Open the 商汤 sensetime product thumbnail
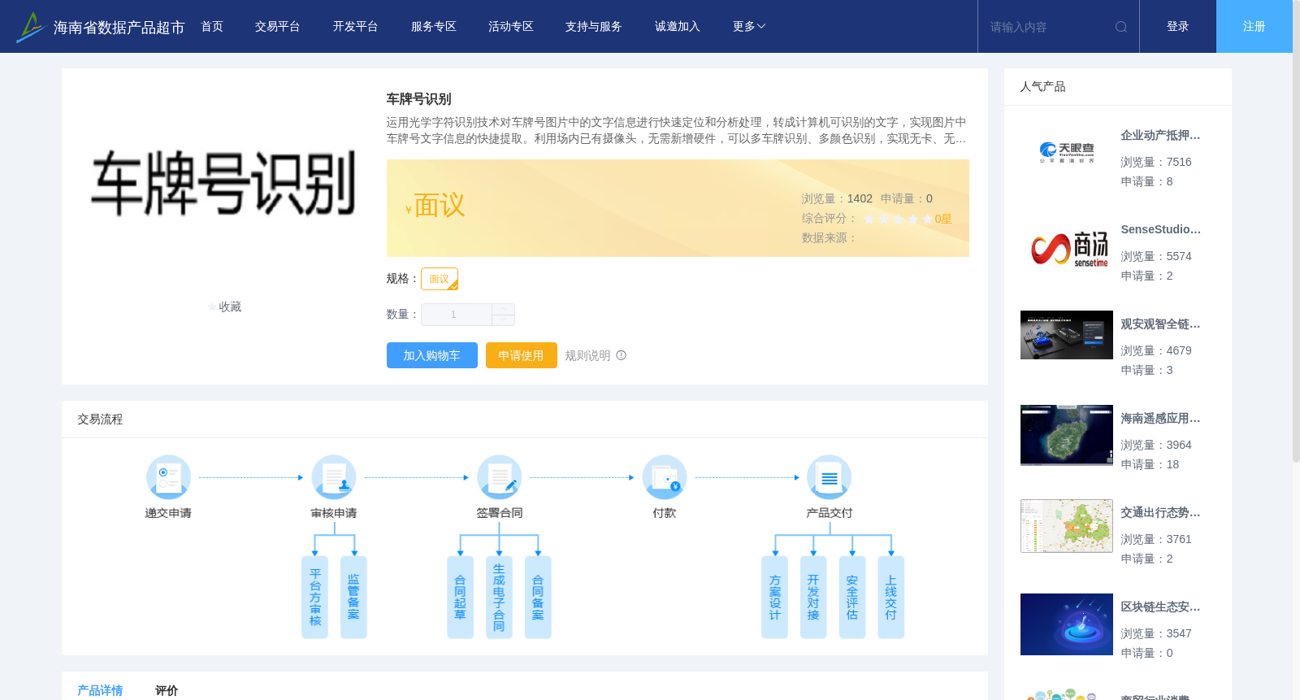The image size is (1300, 700). point(1067,247)
